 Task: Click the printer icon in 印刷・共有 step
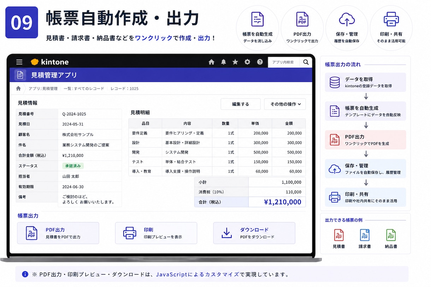point(335,197)
